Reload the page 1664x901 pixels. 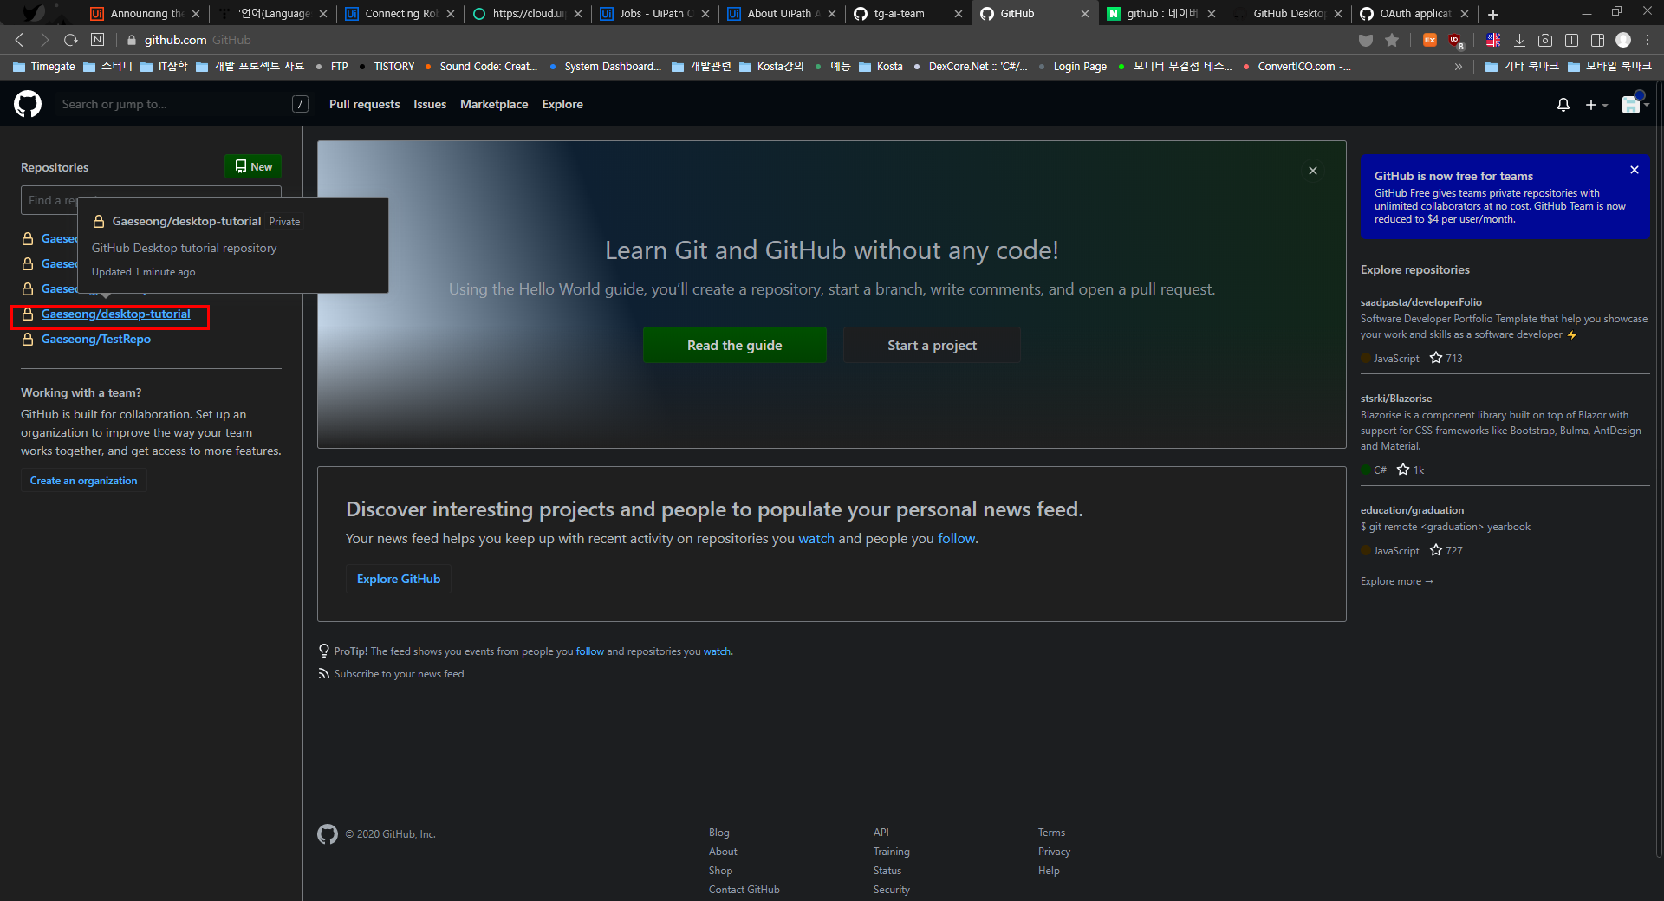click(71, 40)
